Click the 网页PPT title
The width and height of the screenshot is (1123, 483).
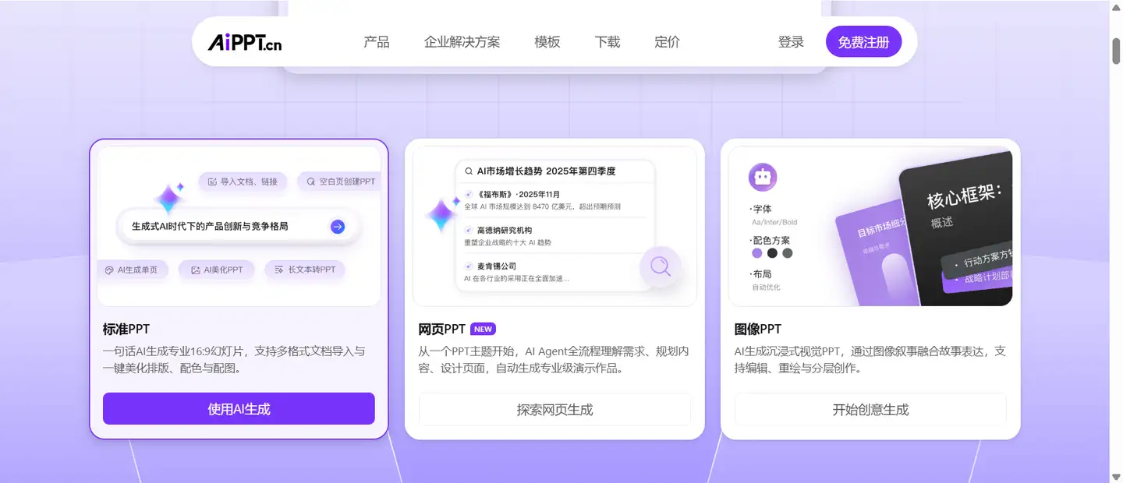pos(441,329)
